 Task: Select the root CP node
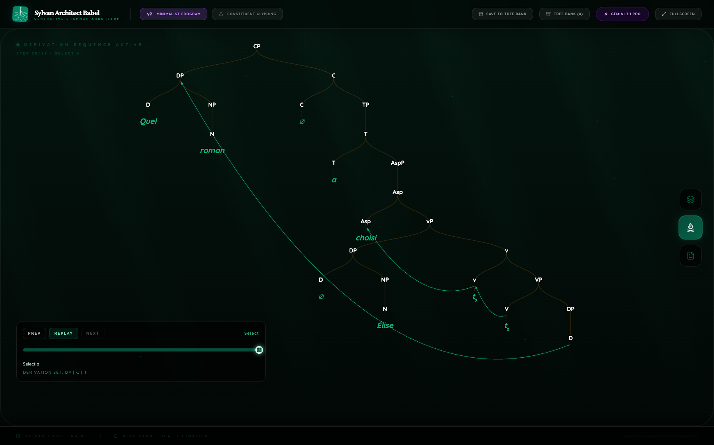[257, 46]
